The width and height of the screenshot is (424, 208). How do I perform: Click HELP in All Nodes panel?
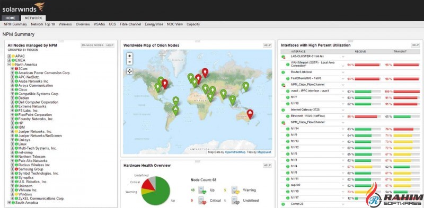point(110,46)
